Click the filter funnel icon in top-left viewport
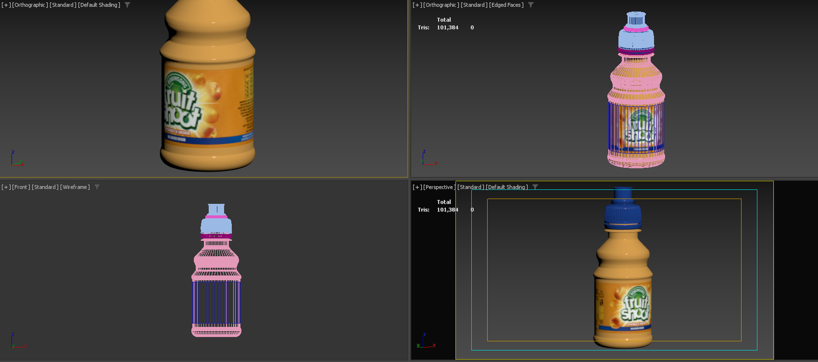The height and width of the screenshot is (362, 818). [x=127, y=5]
